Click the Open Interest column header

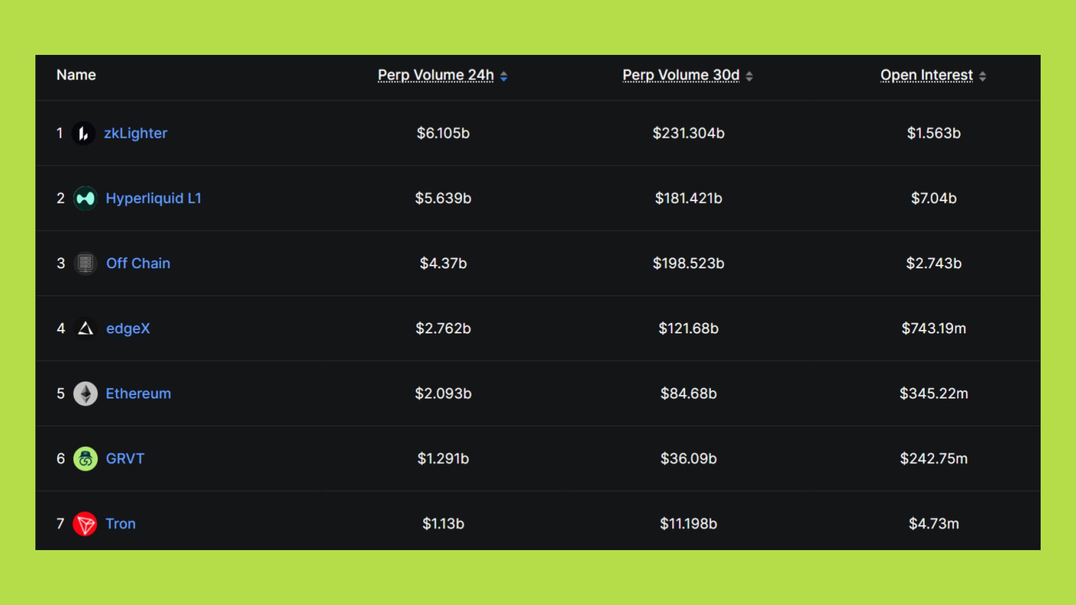pyautogui.click(x=926, y=75)
